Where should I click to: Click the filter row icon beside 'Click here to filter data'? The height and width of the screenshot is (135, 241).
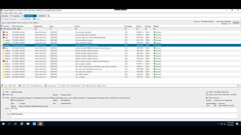[2, 29]
